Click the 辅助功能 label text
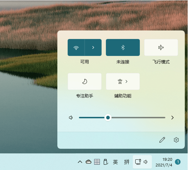 click(123, 96)
